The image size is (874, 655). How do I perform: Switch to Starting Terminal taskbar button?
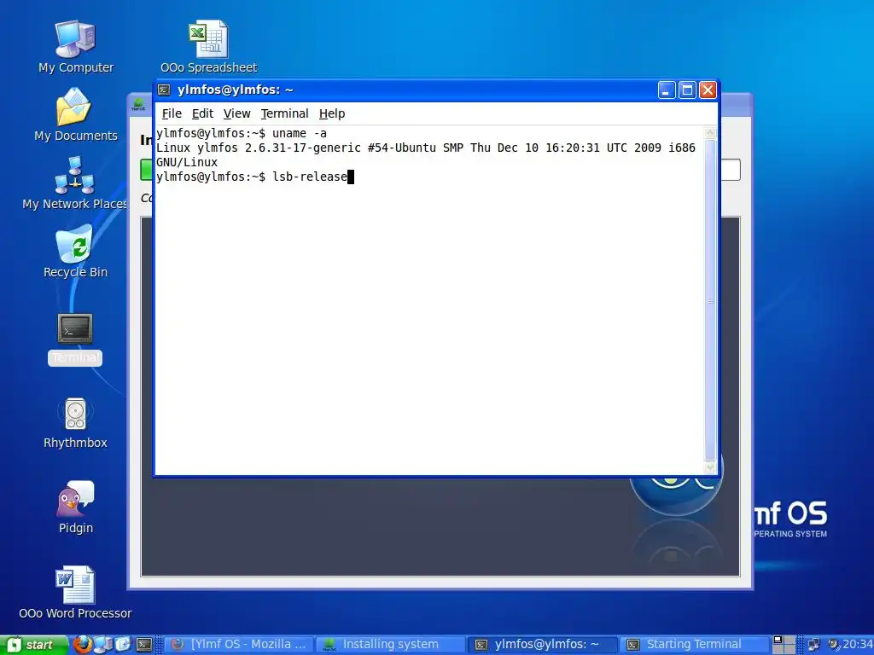pyautogui.click(x=693, y=645)
